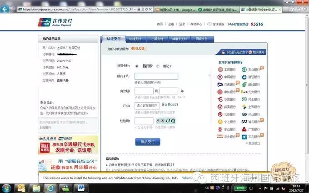Image resolution: width=309 pixels, height=193 pixels.
Task: Click the 登录 login link in header
Action: [x=182, y=24]
